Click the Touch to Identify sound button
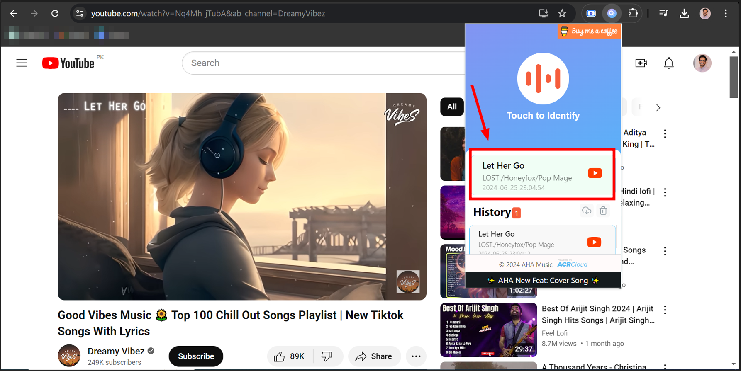This screenshot has width=741, height=371. (x=543, y=79)
